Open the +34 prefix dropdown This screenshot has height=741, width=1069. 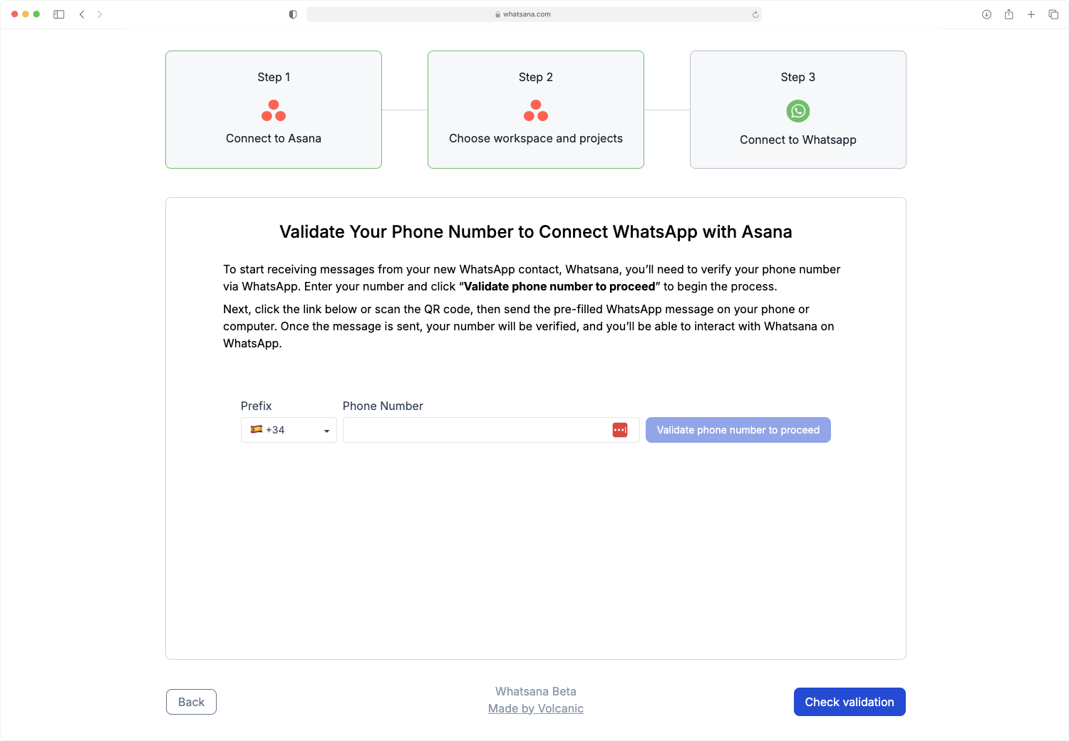coord(289,430)
